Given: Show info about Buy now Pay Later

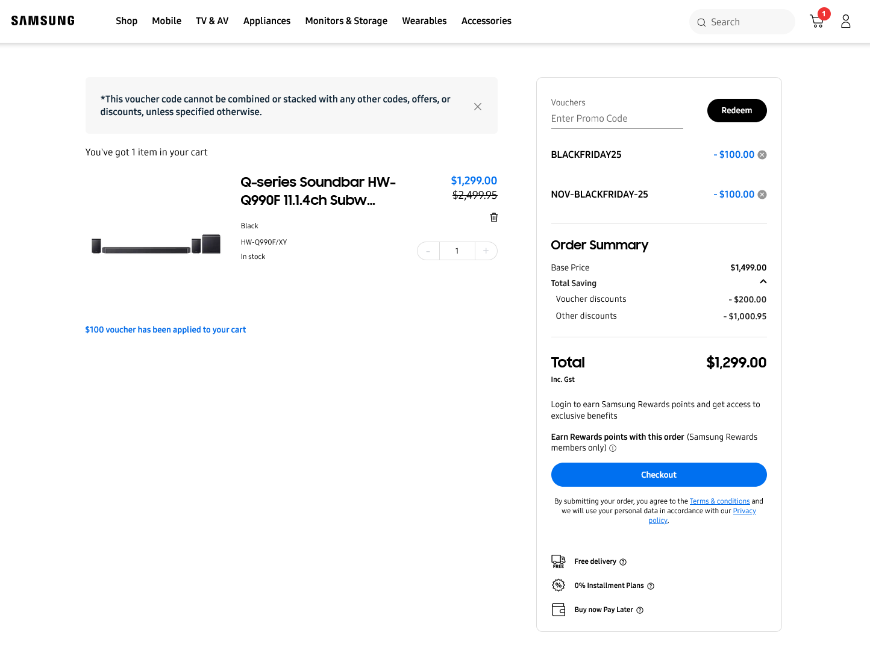Looking at the screenshot, I should (x=640, y=610).
